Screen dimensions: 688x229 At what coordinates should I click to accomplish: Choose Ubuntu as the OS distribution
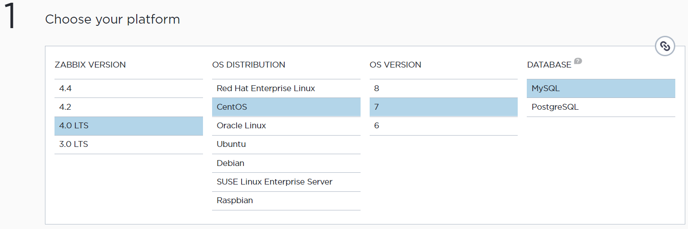286,144
